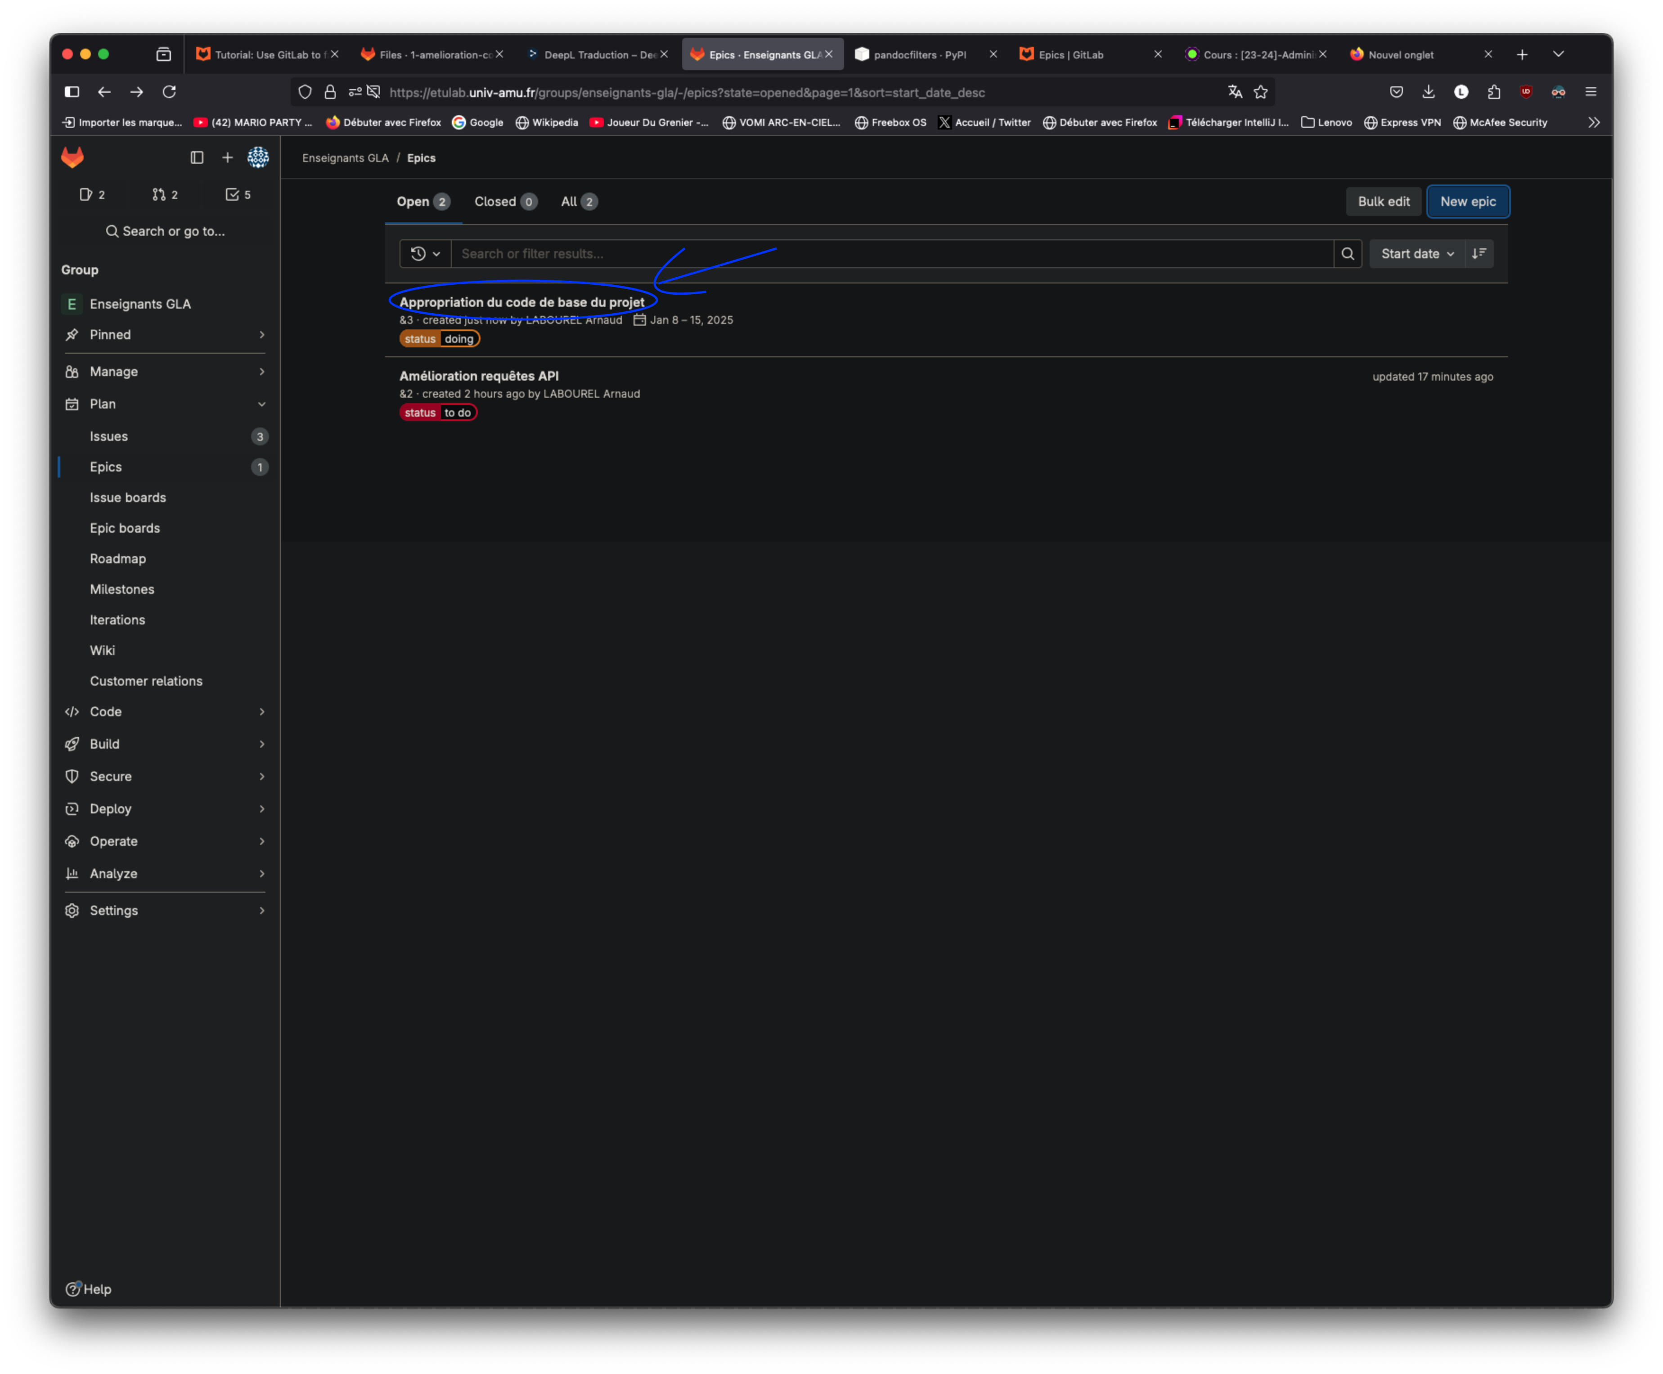This screenshot has height=1374, width=1663.
Task: Open the Wikipedia bookmark
Action: coord(546,123)
